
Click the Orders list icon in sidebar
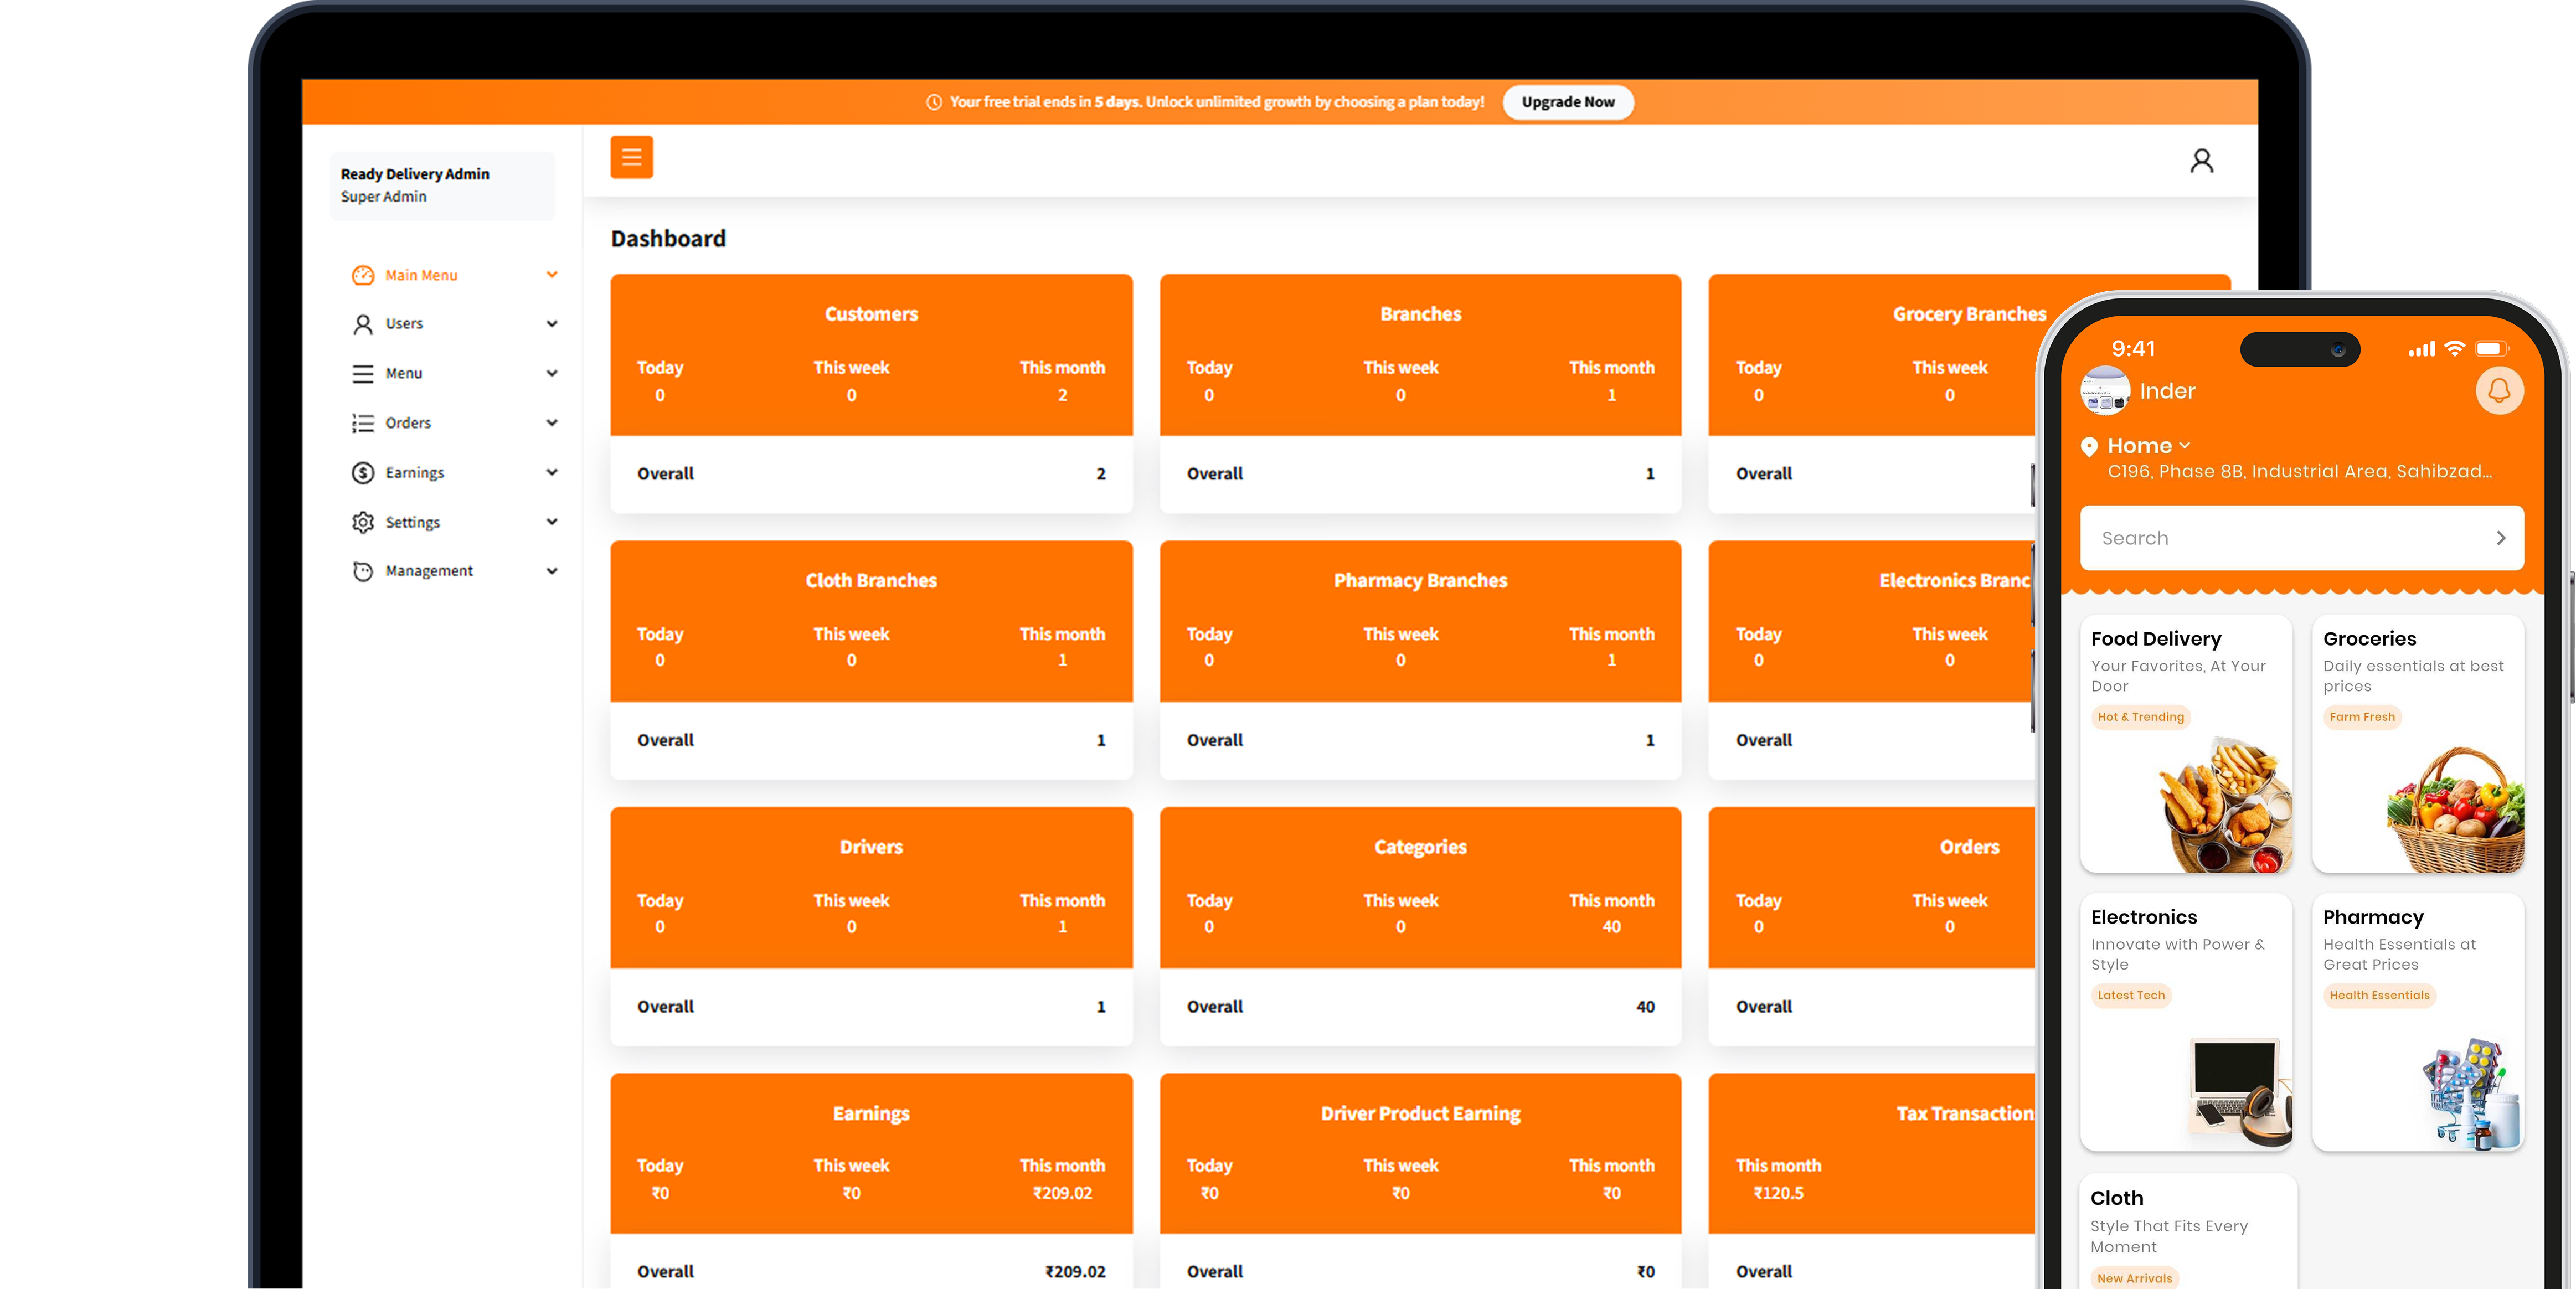(363, 423)
